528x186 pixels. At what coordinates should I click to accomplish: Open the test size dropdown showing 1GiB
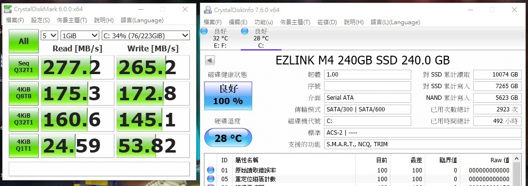[80, 35]
